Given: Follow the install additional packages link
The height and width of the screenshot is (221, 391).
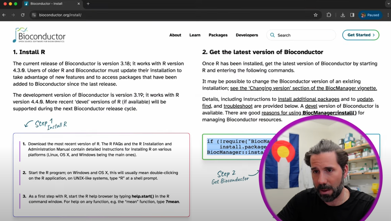Looking at the screenshot, I should click(309, 99).
